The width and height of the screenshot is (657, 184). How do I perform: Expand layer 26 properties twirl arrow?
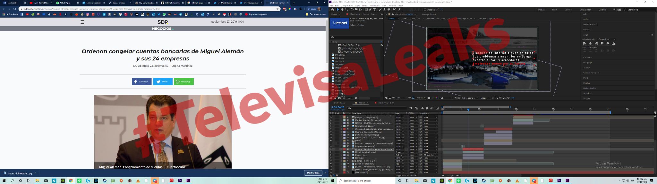[x=342, y=149]
